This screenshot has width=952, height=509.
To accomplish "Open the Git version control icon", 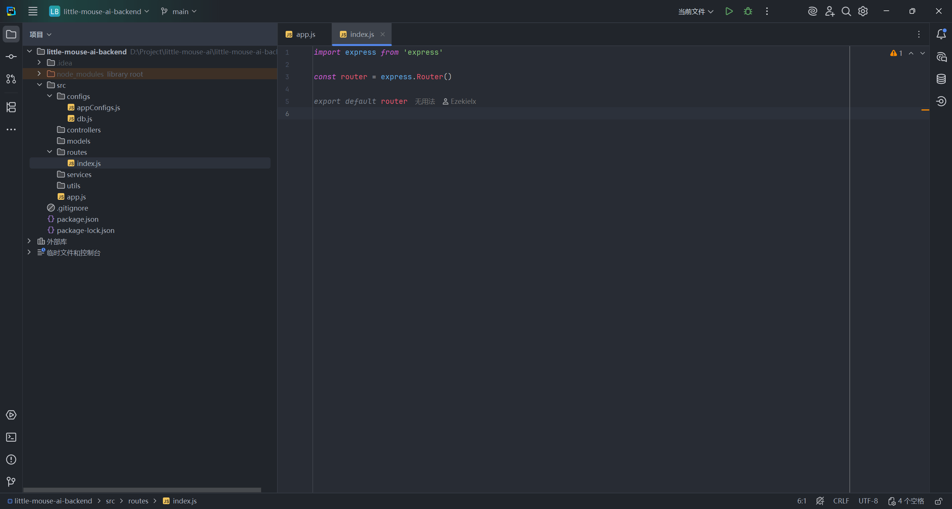I will click(11, 482).
